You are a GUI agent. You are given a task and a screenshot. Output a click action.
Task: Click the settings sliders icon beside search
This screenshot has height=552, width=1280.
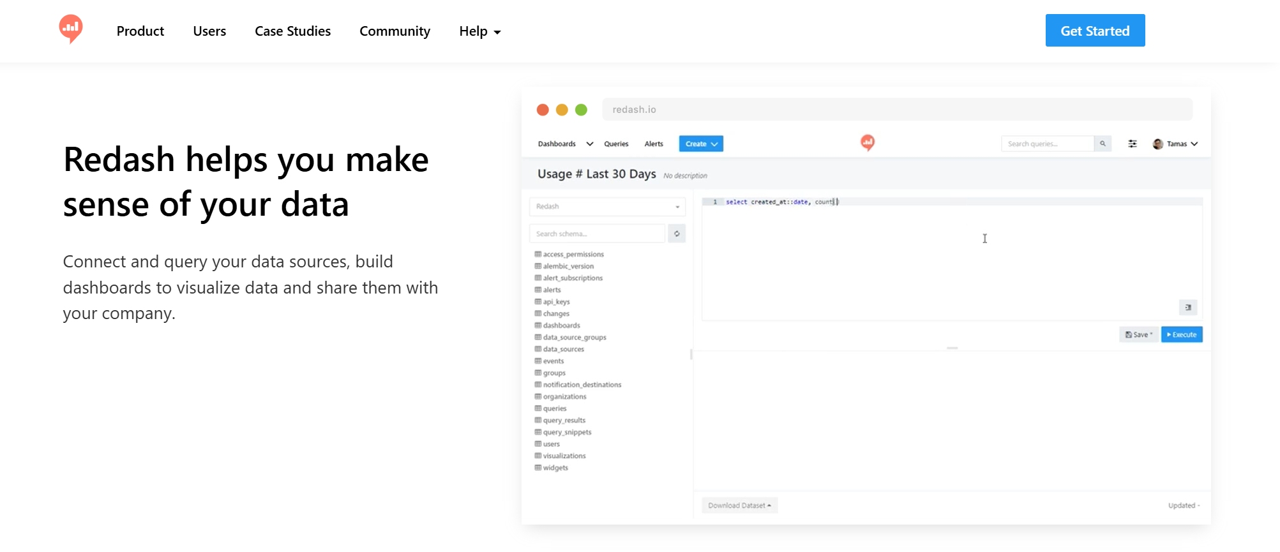tap(1132, 144)
